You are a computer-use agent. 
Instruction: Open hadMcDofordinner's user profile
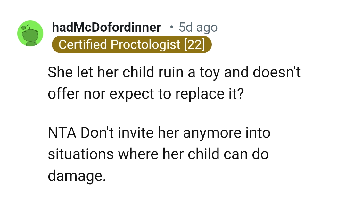click(106, 28)
